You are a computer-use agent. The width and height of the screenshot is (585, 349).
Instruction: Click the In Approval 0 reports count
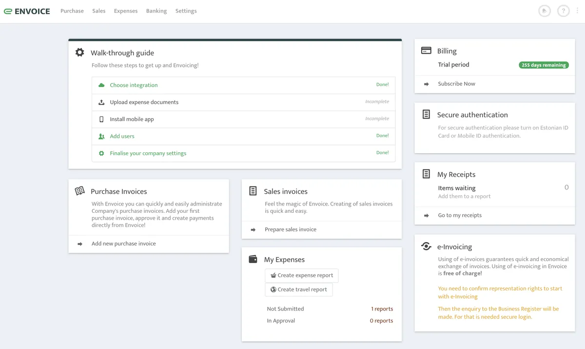coord(381,321)
